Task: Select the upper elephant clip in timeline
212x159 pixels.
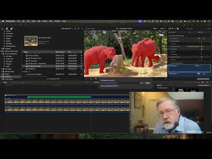Action: pyautogui.click(x=67, y=101)
